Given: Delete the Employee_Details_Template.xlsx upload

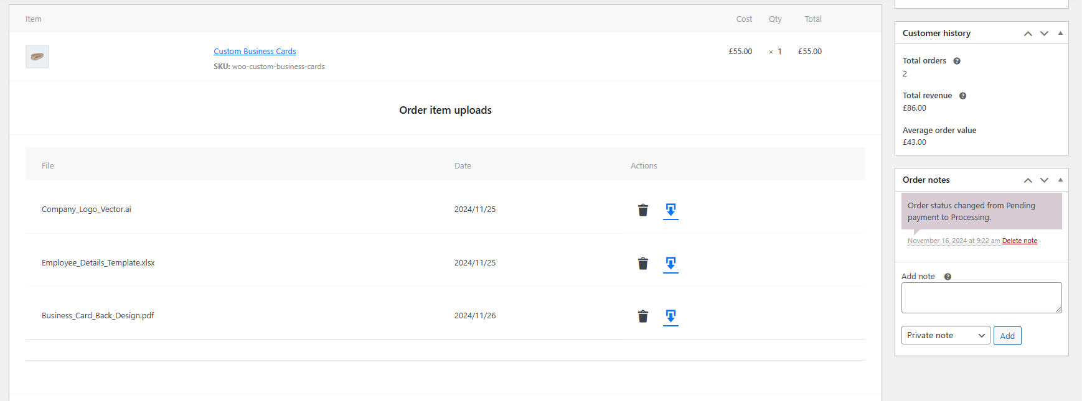Looking at the screenshot, I should [x=643, y=264].
